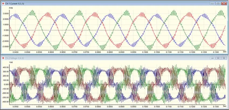229x110 pixels.
Task: Click the 3.0000 tick label on the Amp axis
Action: (6, 13)
